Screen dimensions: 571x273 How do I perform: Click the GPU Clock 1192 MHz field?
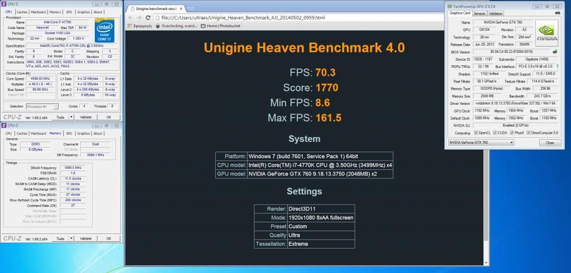(x=481, y=111)
